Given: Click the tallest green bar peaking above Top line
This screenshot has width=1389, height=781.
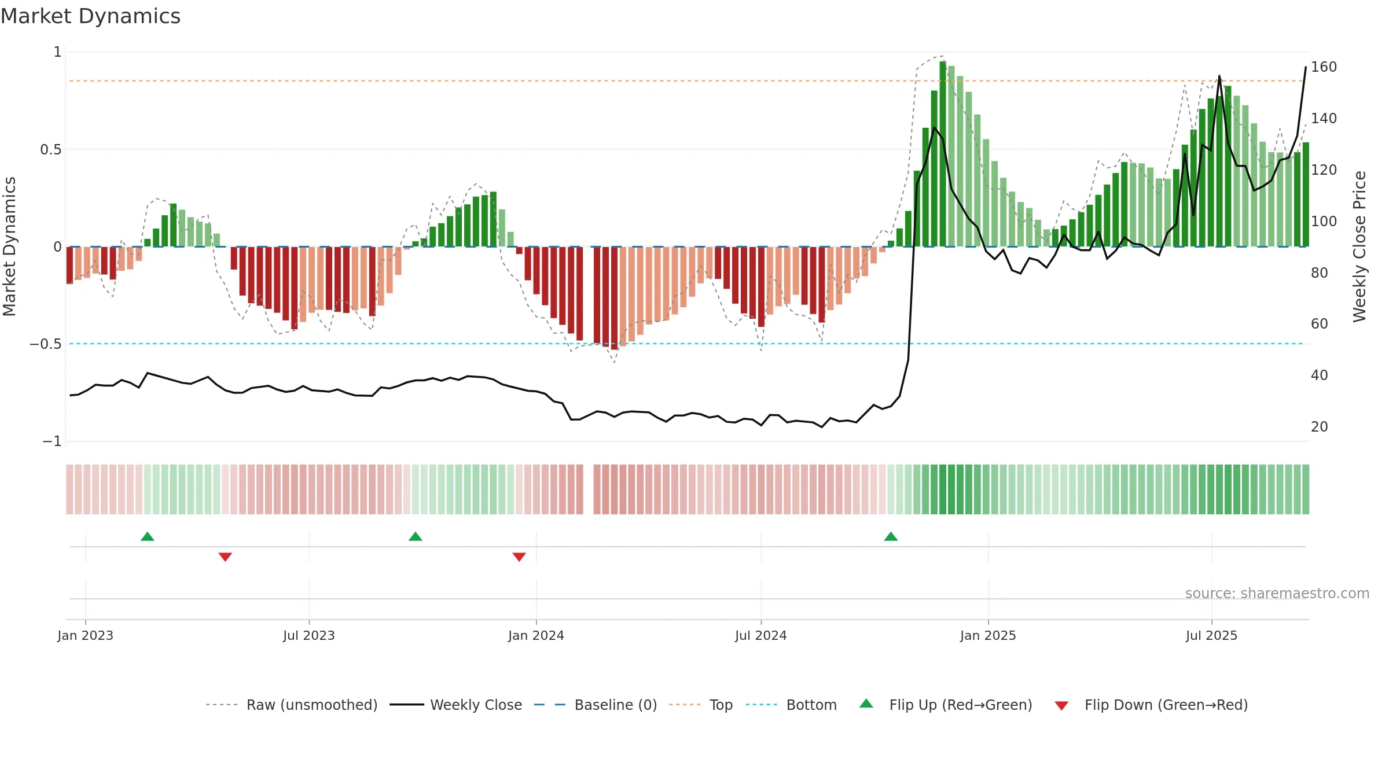Looking at the screenshot, I should click(943, 154).
